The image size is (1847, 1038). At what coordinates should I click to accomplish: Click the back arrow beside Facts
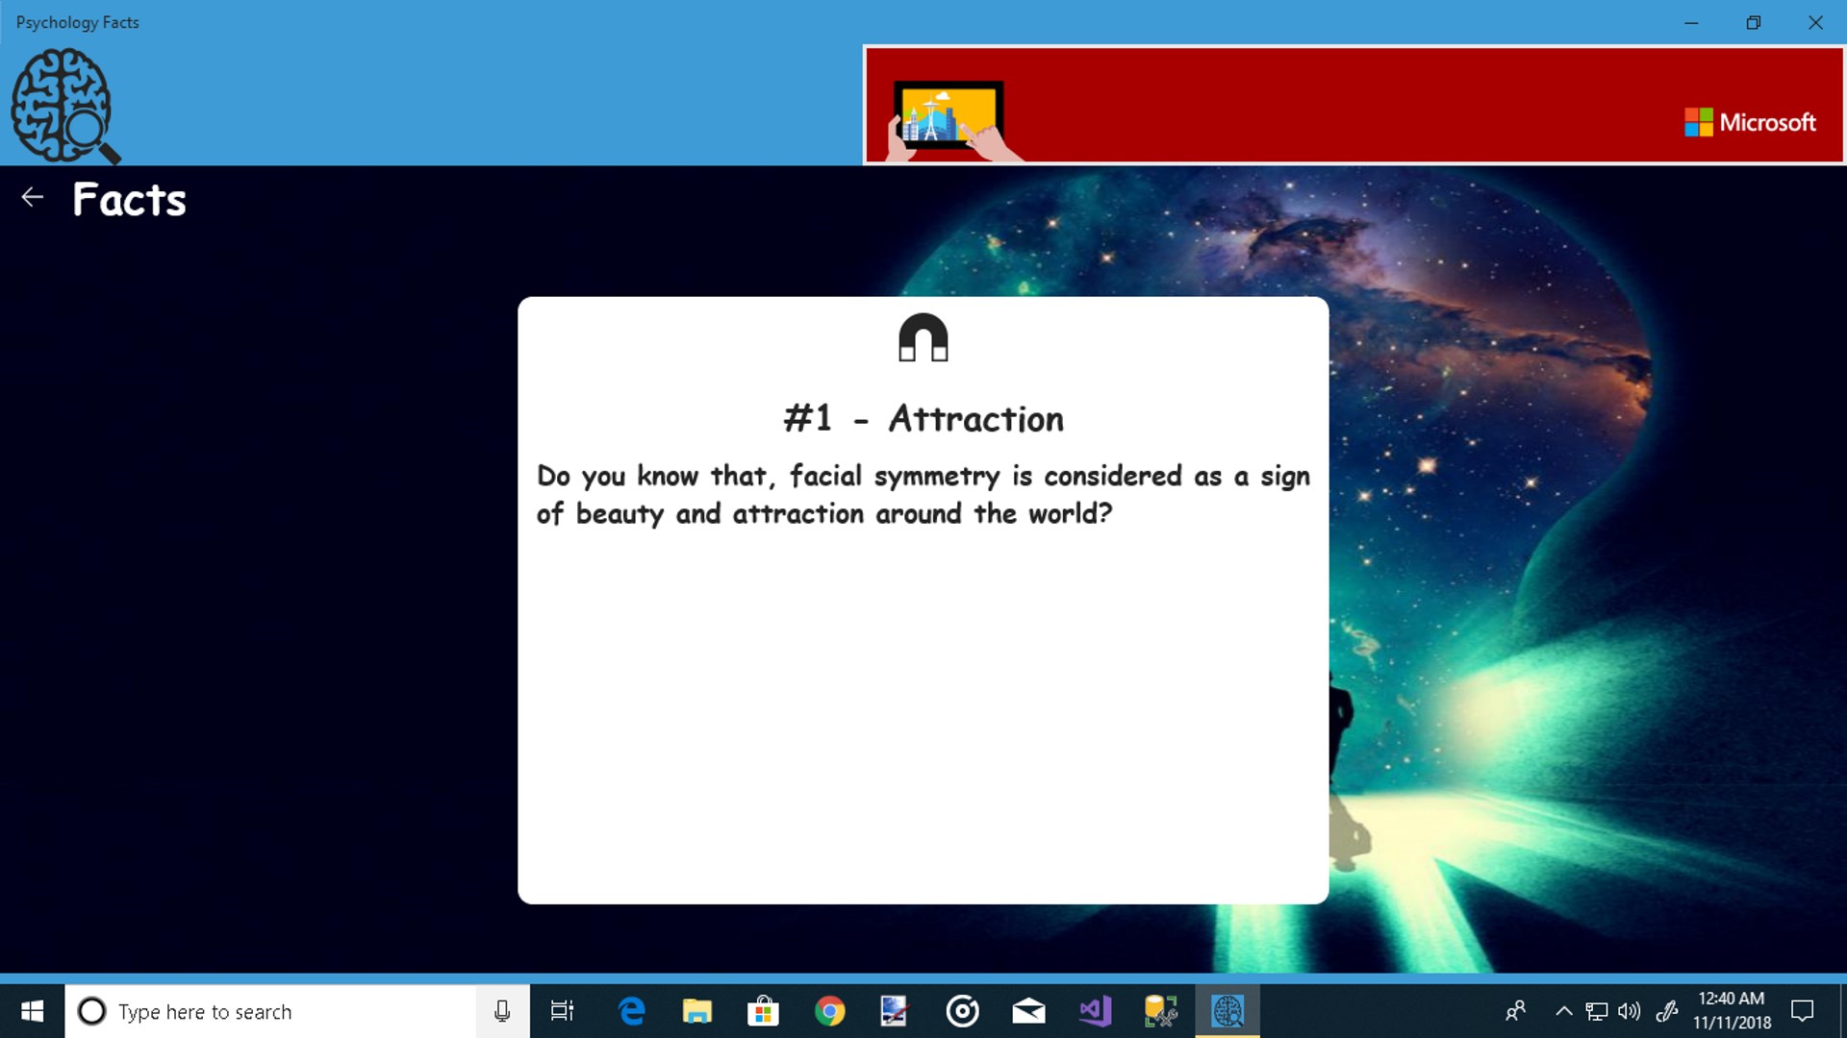click(x=33, y=198)
